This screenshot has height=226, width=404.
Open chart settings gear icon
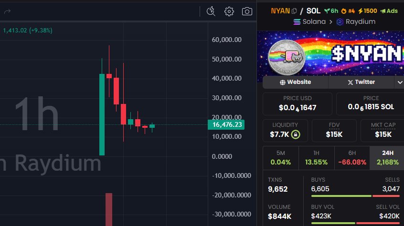coord(229,11)
